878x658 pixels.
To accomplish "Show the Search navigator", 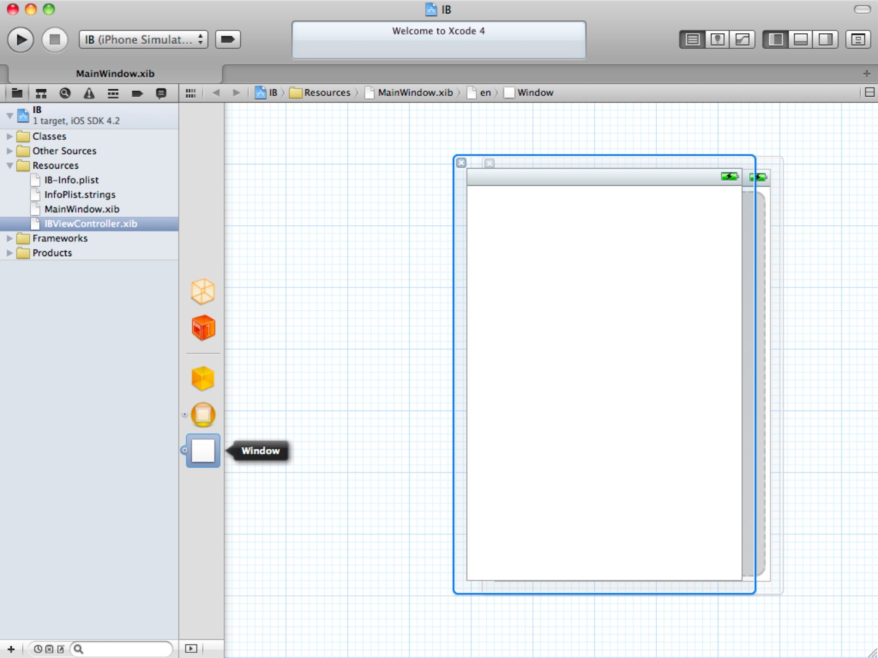I will 65,93.
